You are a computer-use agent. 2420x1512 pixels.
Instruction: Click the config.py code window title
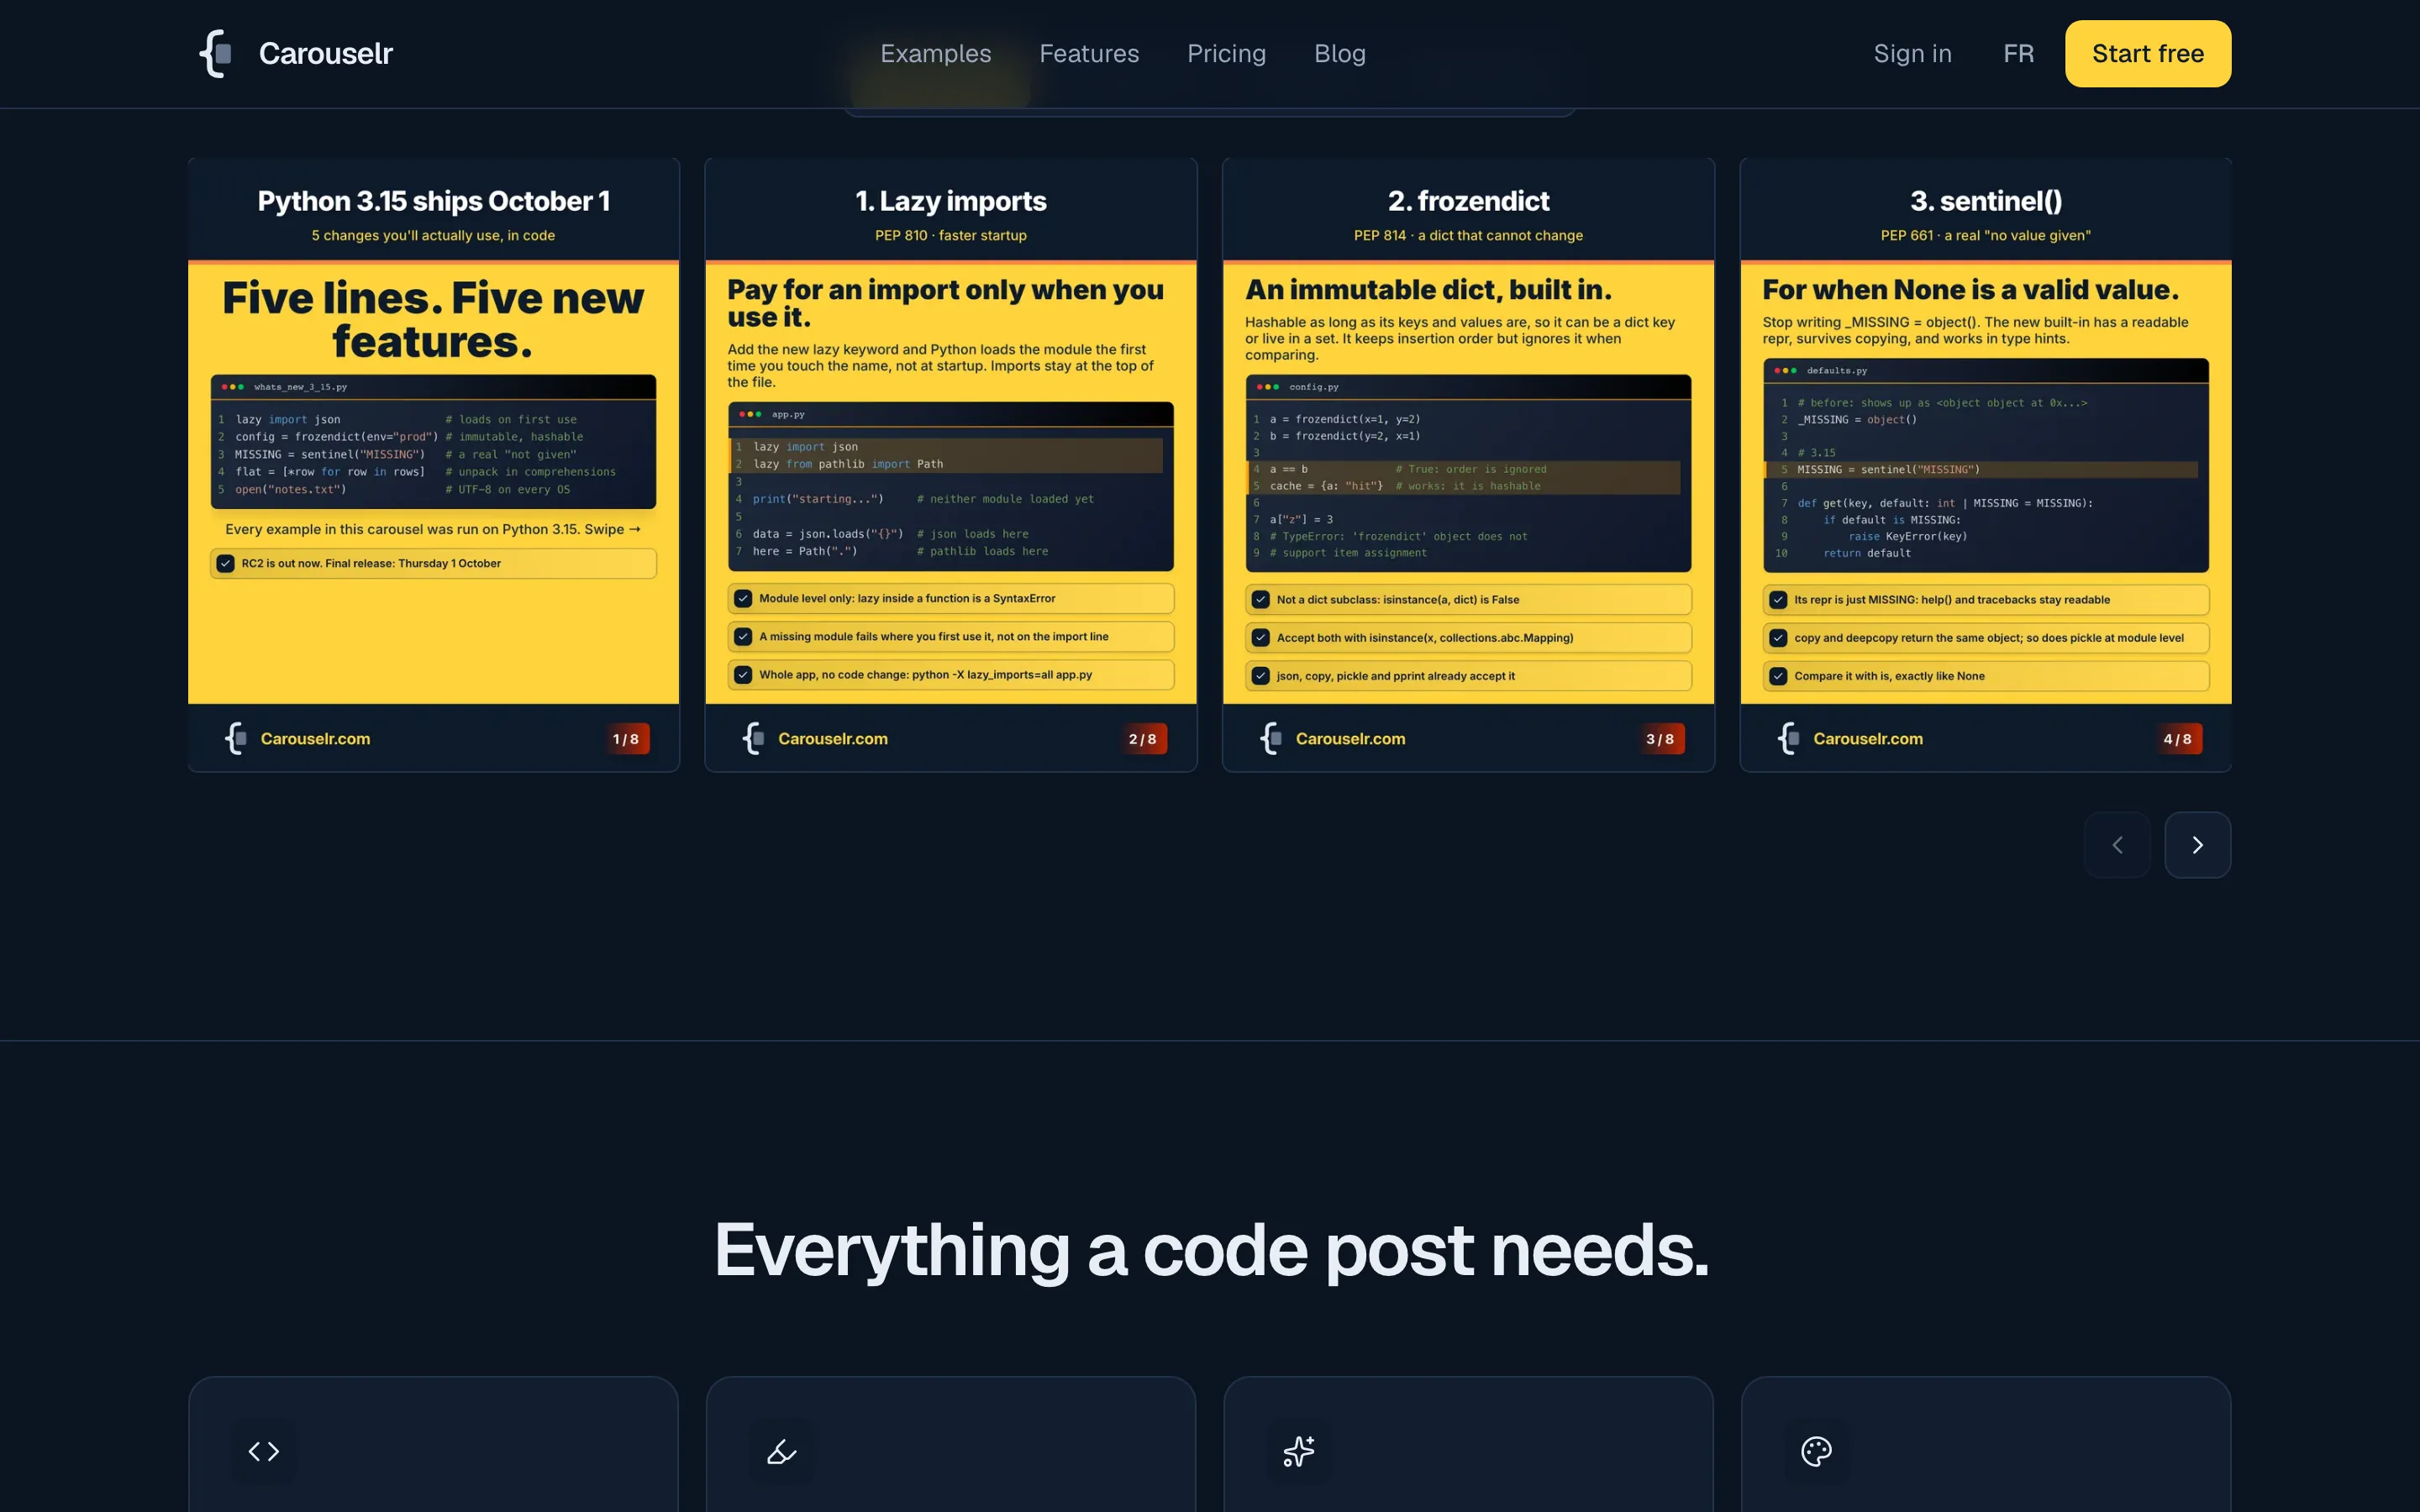(x=1314, y=387)
